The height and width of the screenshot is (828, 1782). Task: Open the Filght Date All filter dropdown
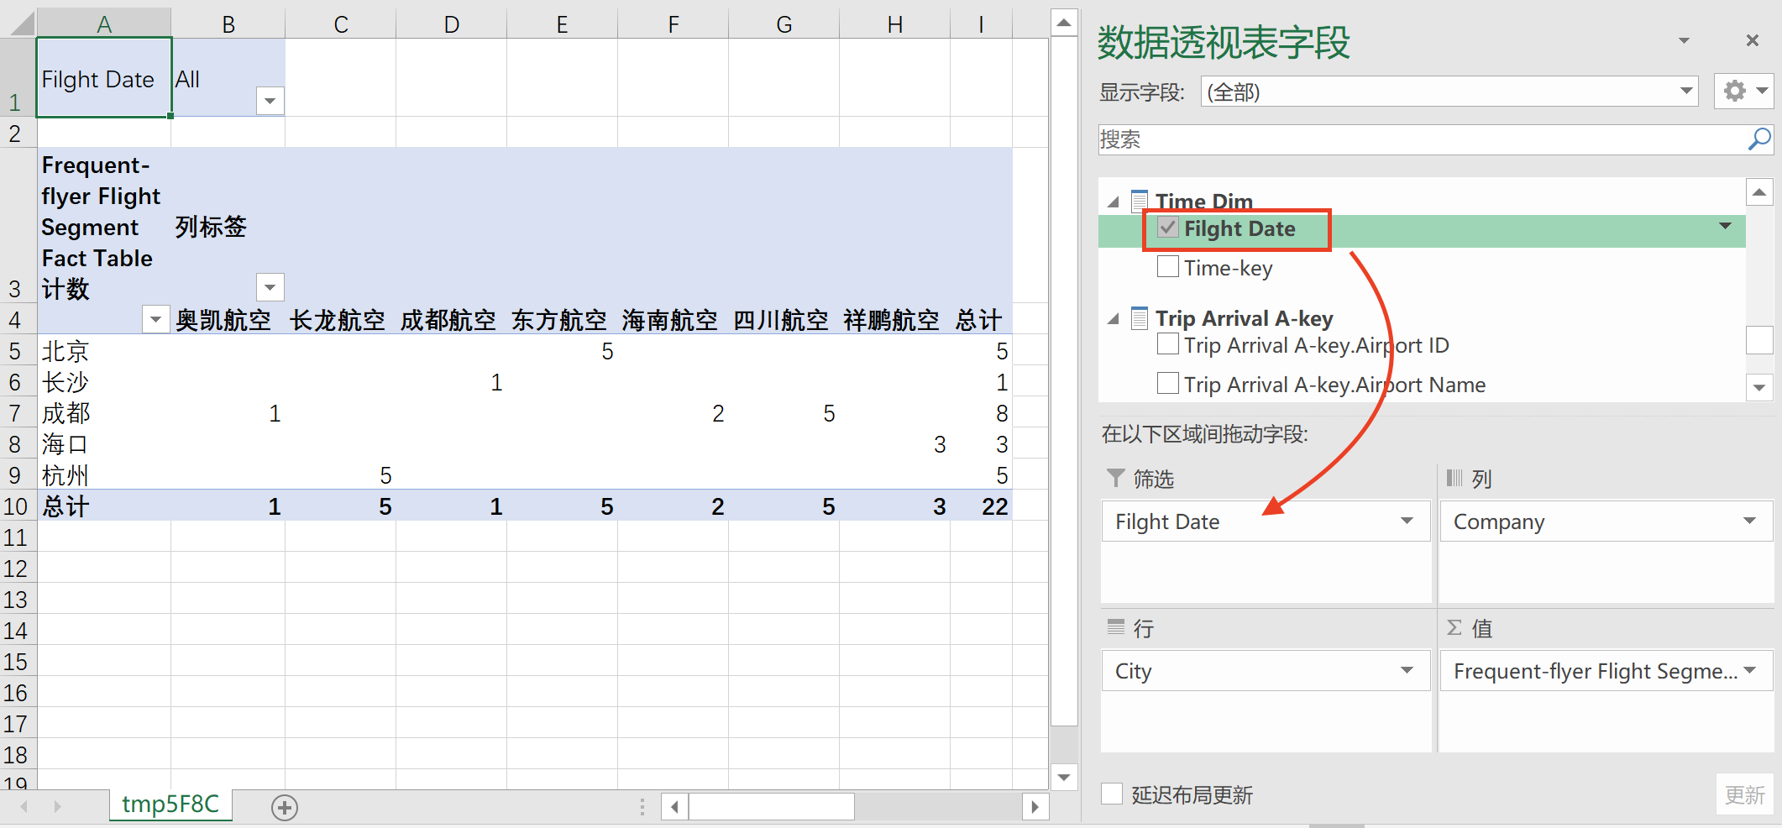click(x=270, y=100)
